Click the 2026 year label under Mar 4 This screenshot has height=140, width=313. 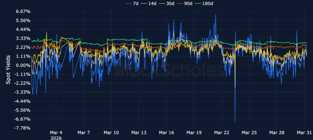click(56, 138)
